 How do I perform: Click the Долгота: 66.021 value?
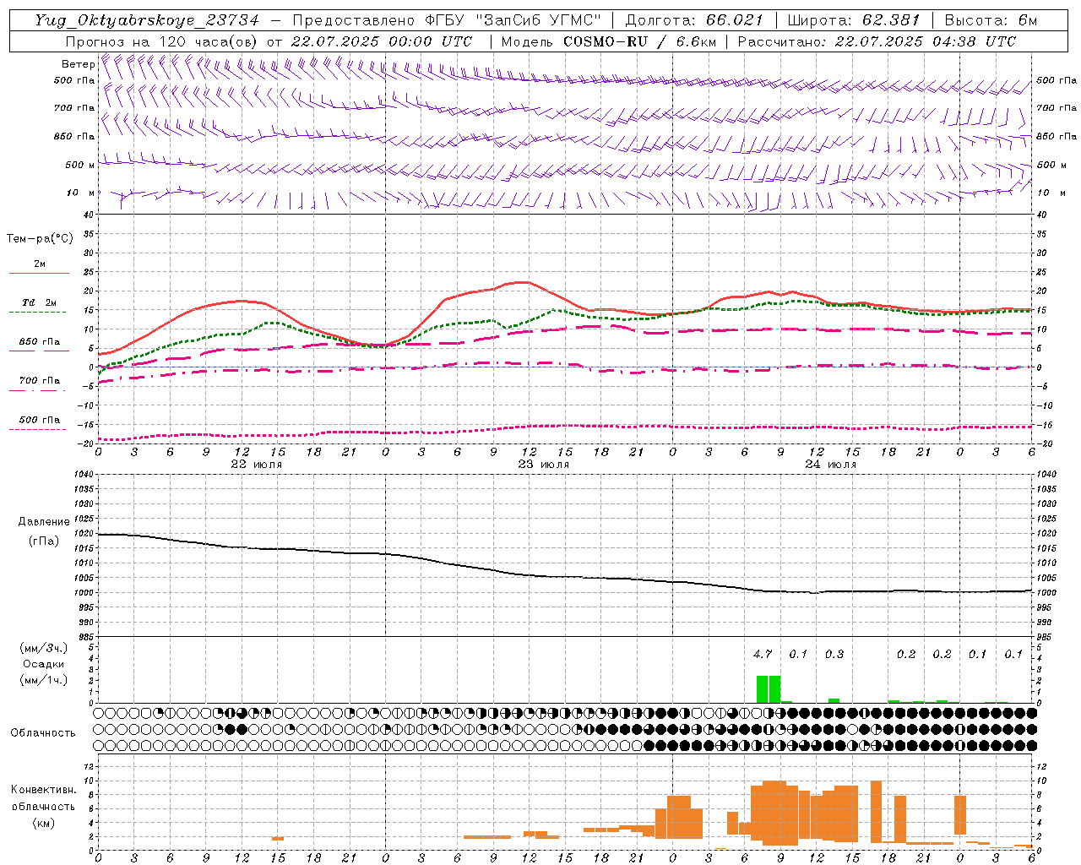pyautogui.click(x=694, y=20)
